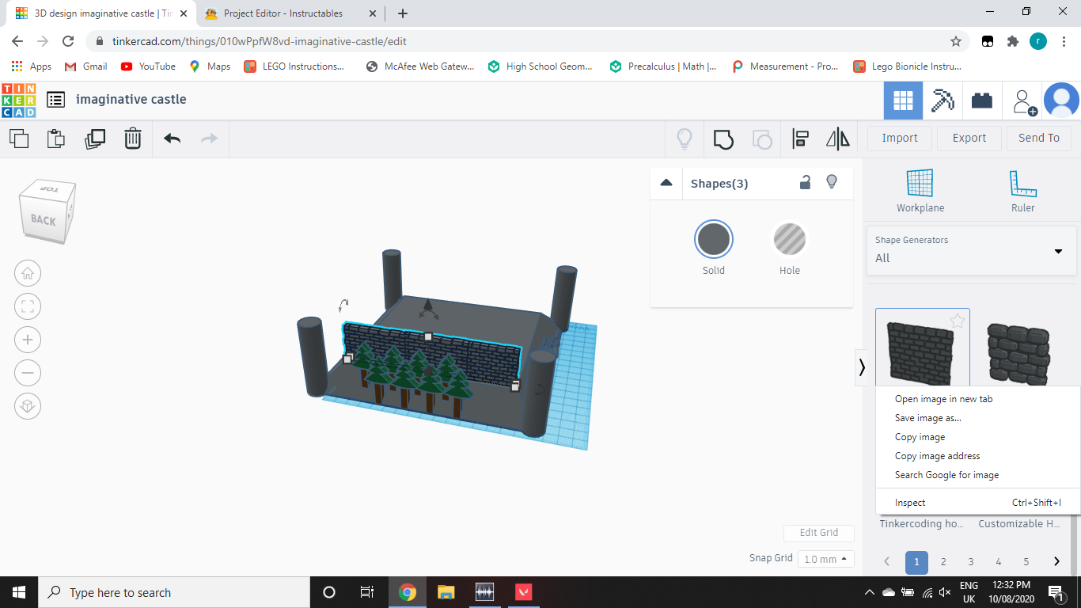Image resolution: width=1081 pixels, height=608 pixels.
Task: Open Bricks mode icon
Action: [982, 101]
